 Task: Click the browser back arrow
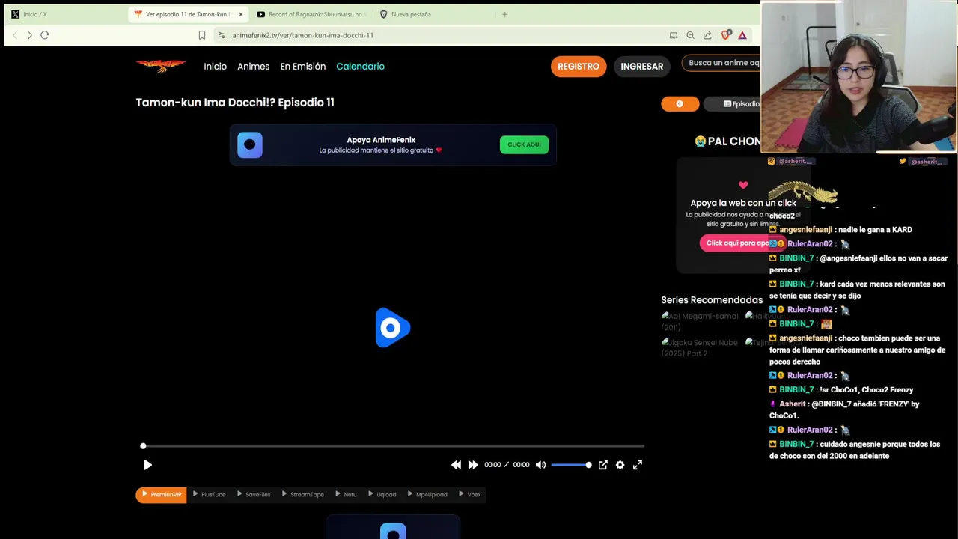coord(14,35)
